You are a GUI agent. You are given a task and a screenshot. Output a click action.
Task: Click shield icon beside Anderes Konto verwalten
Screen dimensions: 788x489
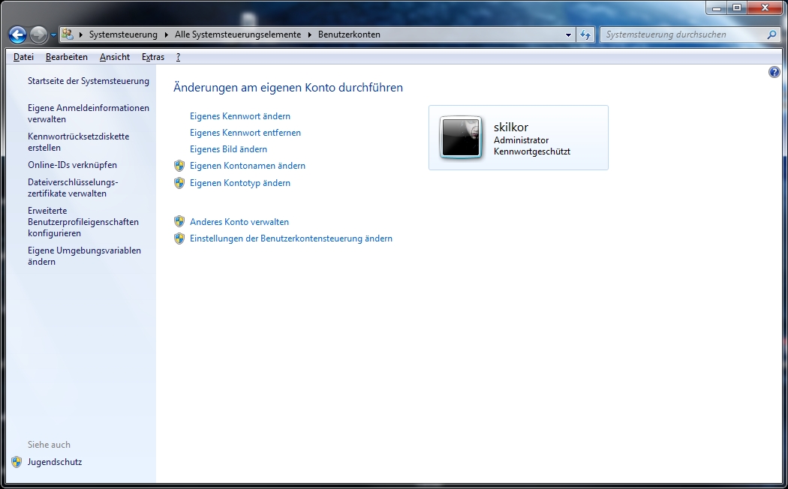179,222
